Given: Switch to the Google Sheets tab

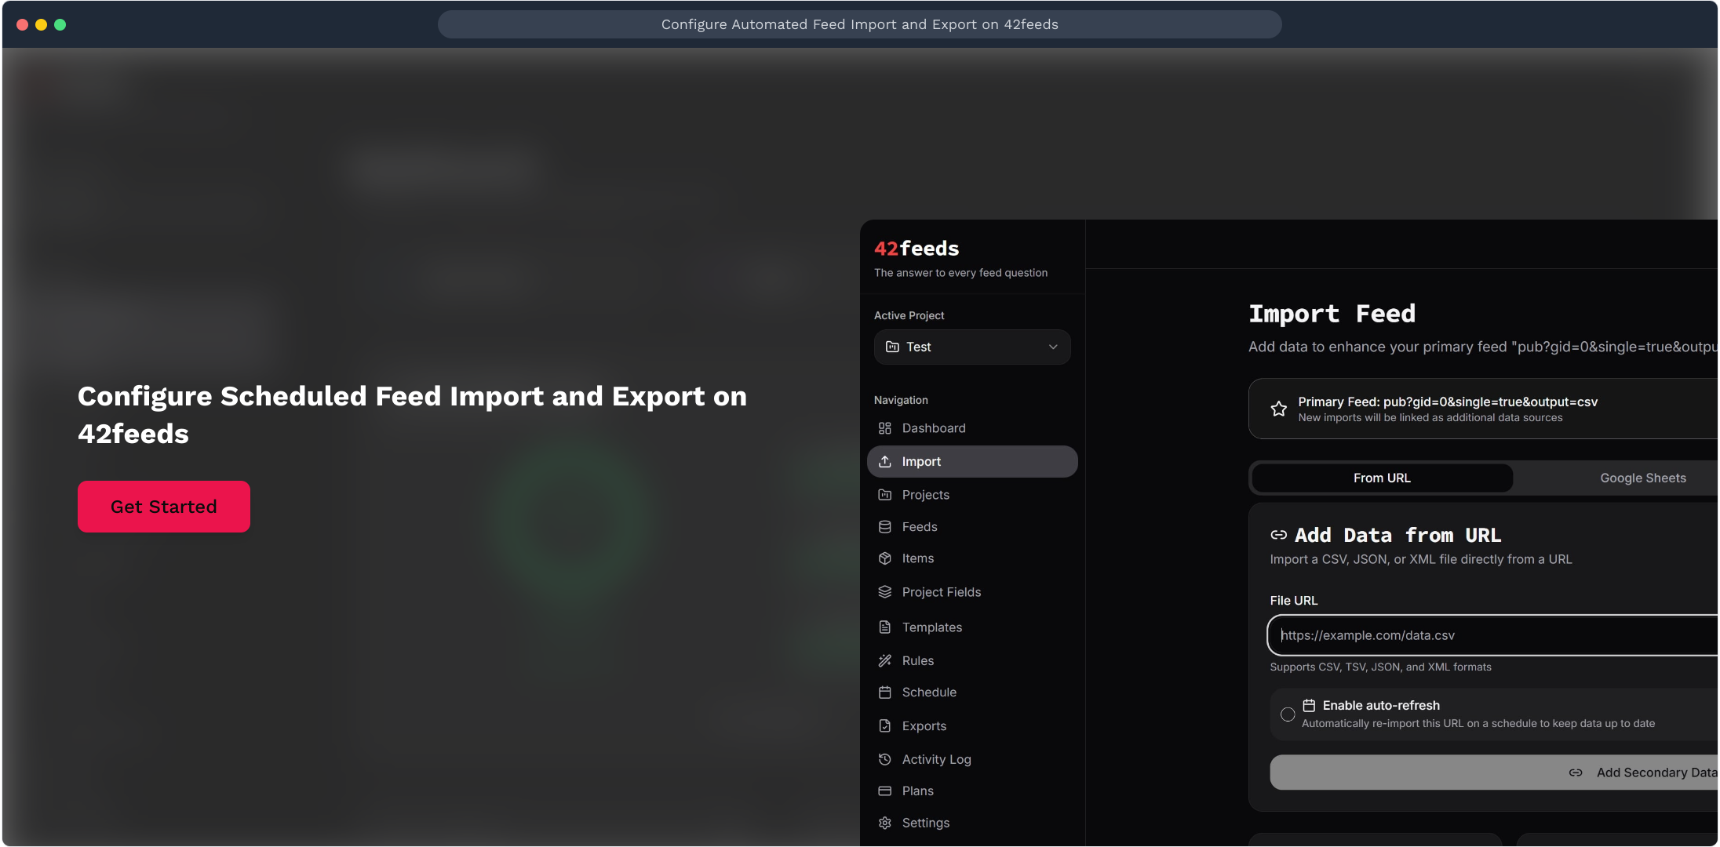Looking at the screenshot, I should click(x=1642, y=478).
